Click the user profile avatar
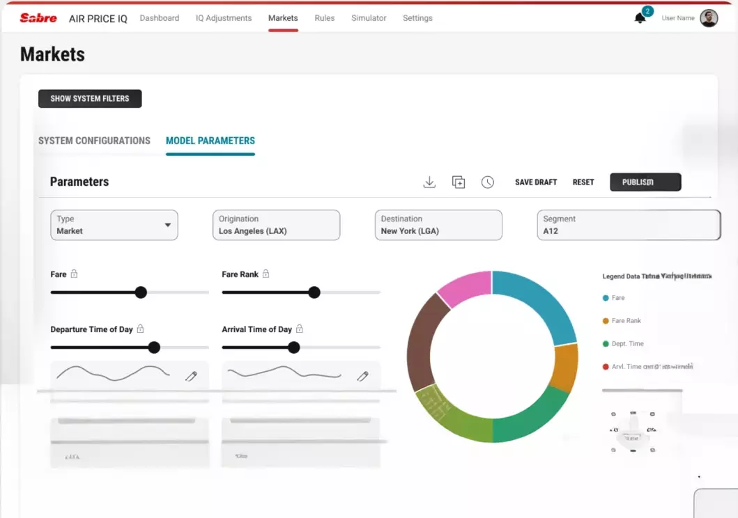The width and height of the screenshot is (738, 518). [709, 18]
